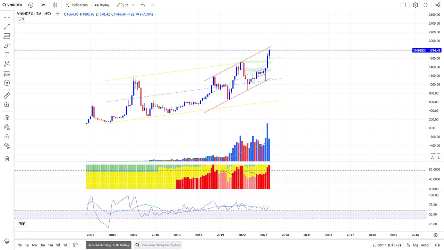Focus Xem nhanh thông tin cổ phiếu search
The height and width of the screenshot is (250, 444).
(158, 245)
